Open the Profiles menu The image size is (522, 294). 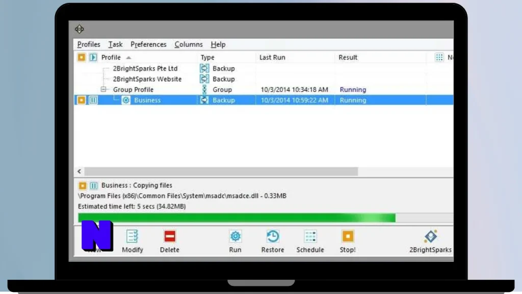click(x=89, y=44)
